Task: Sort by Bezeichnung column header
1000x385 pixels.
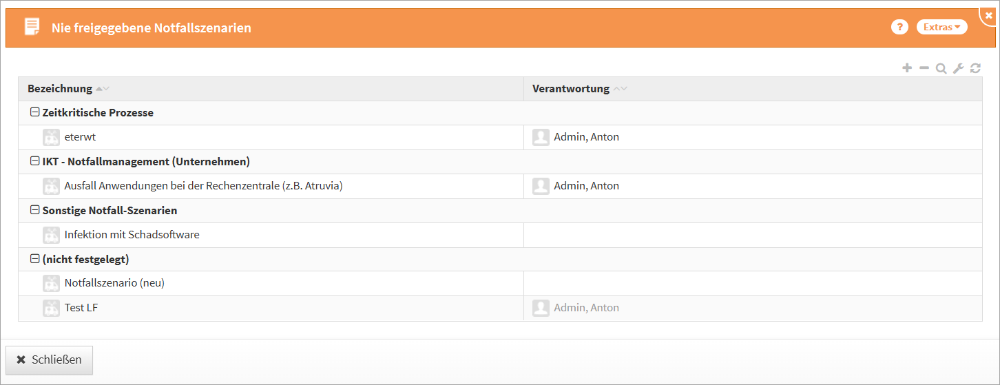Action: click(x=60, y=89)
